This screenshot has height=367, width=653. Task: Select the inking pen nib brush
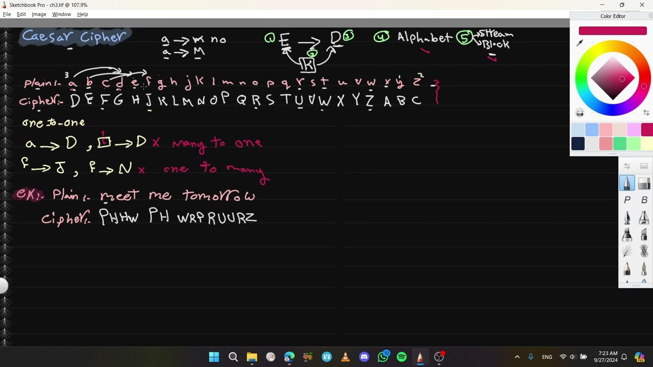pos(627,217)
